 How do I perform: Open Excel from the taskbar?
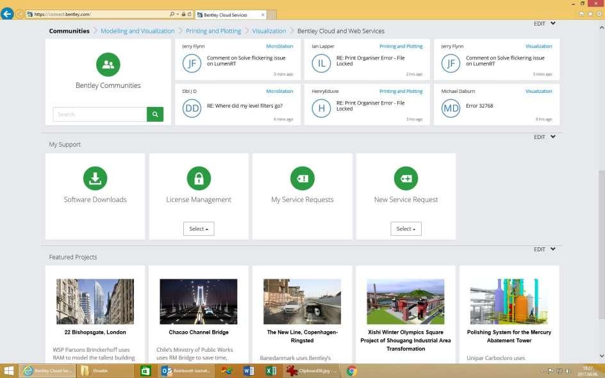point(271,371)
